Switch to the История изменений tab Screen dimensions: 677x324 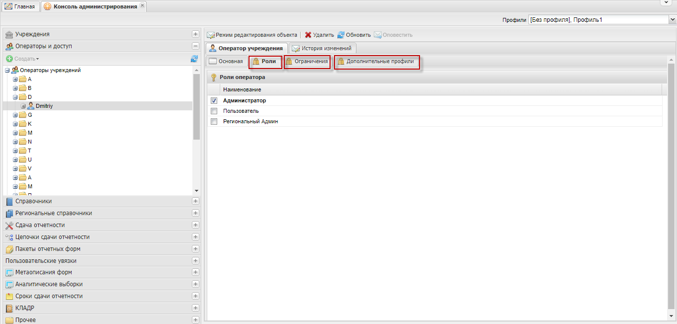pyautogui.click(x=322, y=48)
